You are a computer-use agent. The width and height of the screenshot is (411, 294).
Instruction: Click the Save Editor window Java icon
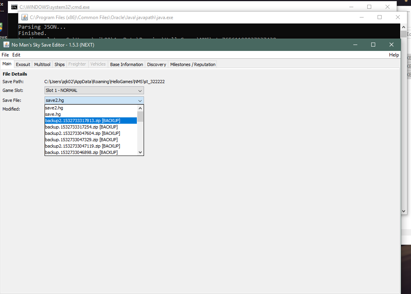(6, 45)
